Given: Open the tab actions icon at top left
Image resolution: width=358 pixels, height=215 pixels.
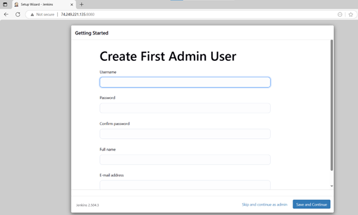Looking at the screenshot, I should [5, 4].
